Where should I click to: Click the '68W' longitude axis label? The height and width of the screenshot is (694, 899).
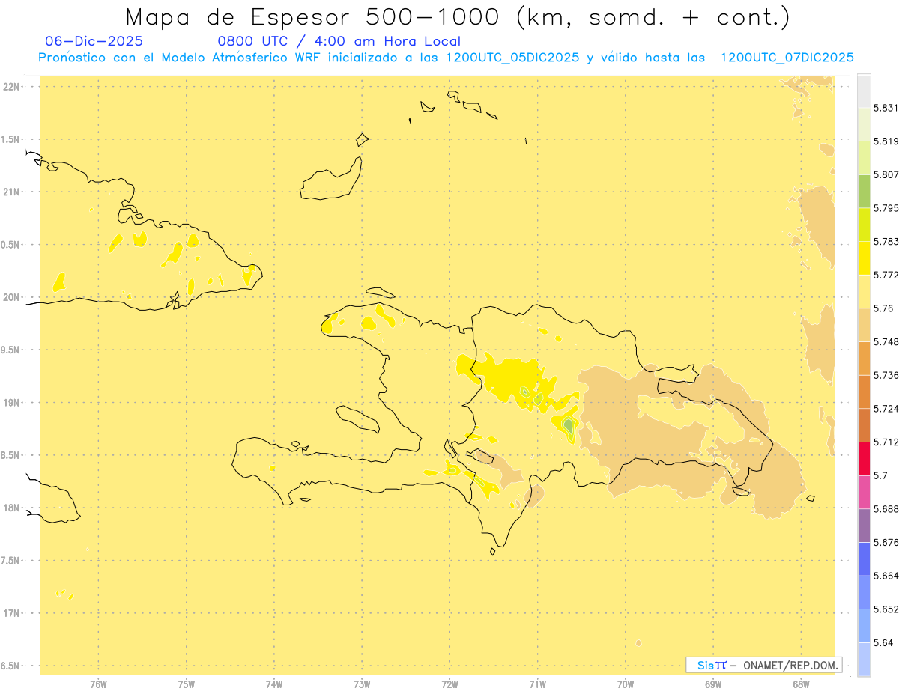point(801,684)
